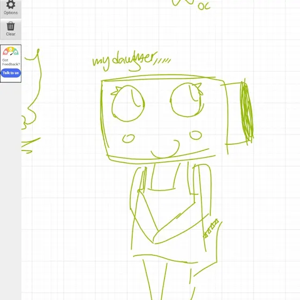
Task: Click the character's left drawn eye
Action: [x=128, y=103]
